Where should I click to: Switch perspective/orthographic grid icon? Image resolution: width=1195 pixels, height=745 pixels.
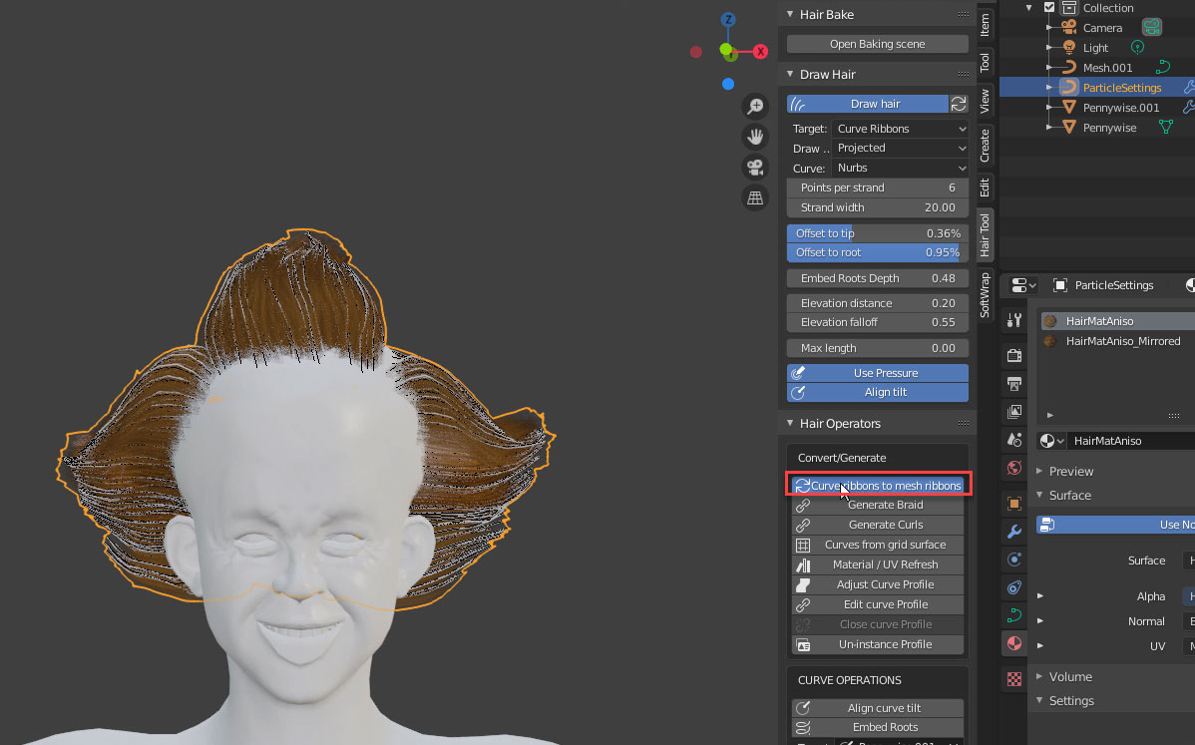pyautogui.click(x=755, y=198)
